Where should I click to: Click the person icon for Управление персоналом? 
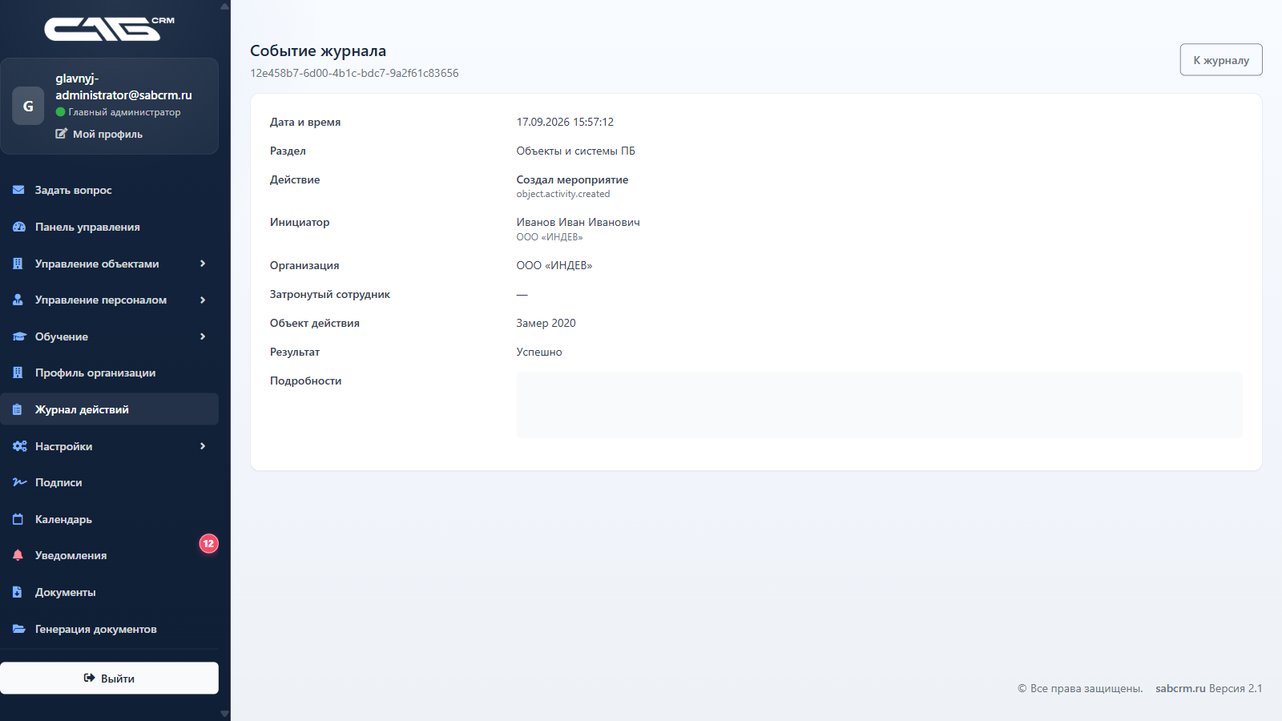18,300
